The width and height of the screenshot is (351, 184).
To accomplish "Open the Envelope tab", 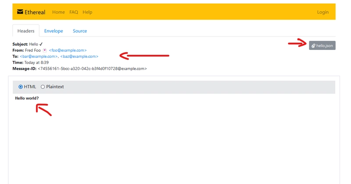I will click(x=54, y=31).
